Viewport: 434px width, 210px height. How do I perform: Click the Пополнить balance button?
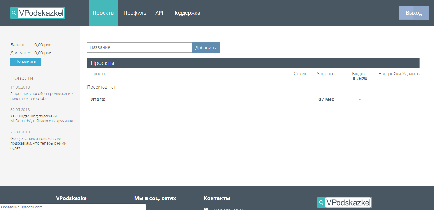pyautogui.click(x=25, y=61)
